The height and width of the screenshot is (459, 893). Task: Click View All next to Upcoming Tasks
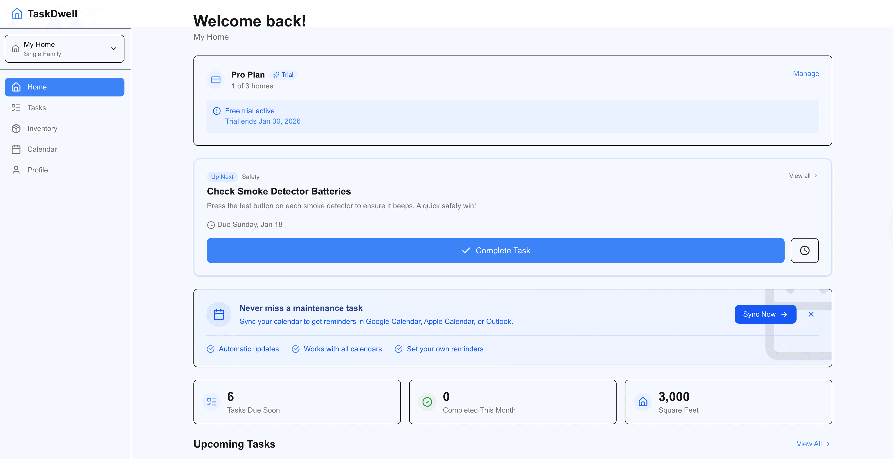click(x=810, y=444)
